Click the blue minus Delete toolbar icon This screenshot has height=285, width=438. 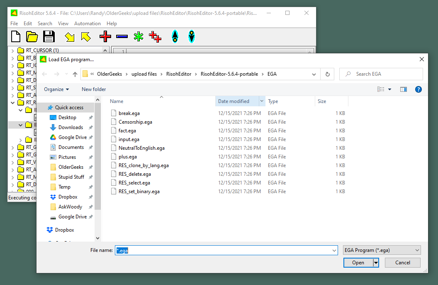tap(122, 36)
